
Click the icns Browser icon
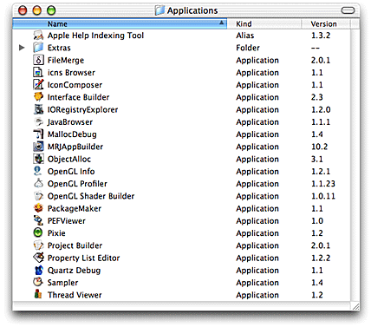point(38,72)
